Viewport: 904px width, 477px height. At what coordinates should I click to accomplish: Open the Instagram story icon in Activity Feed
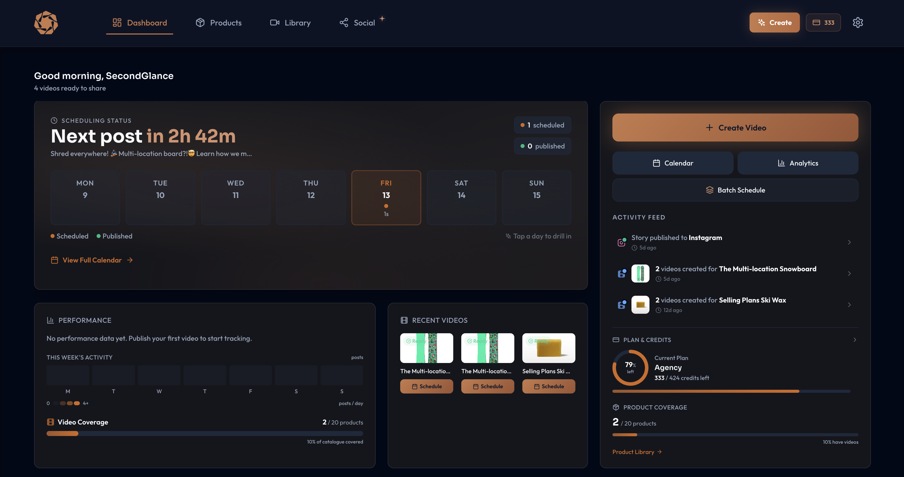point(621,241)
